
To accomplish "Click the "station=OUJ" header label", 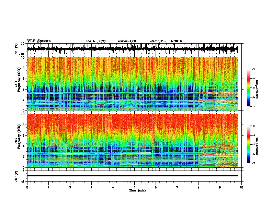I will coord(127,41).
